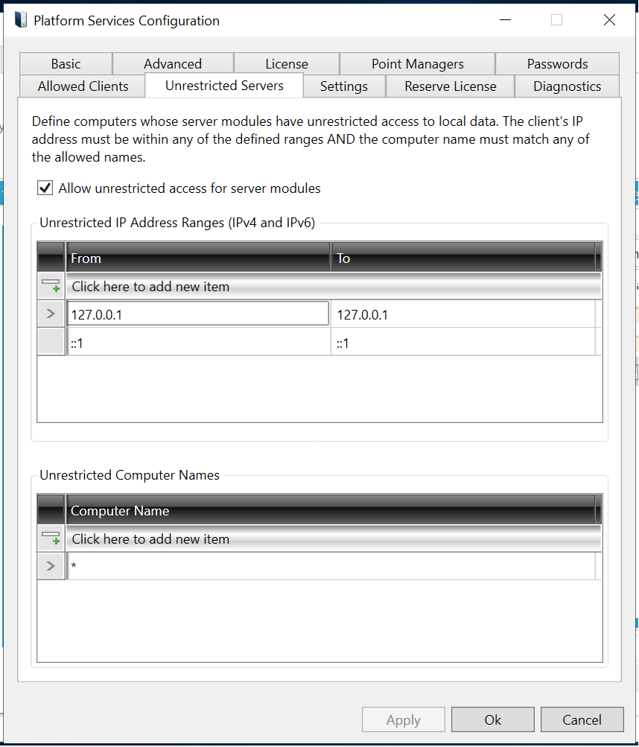Switch to the Reserve License tab
Screen dimensions: 639x747
[x=450, y=86]
